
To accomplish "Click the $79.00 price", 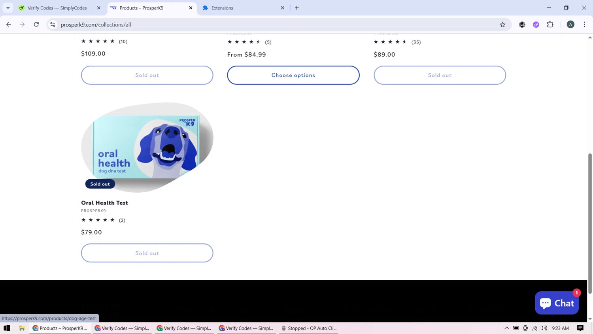I will coord(91,232).
